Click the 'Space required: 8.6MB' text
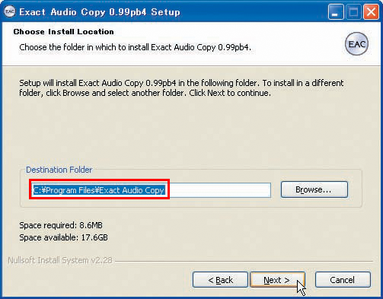This screenshot has height=299, width=383. click(x=61, y=225)
